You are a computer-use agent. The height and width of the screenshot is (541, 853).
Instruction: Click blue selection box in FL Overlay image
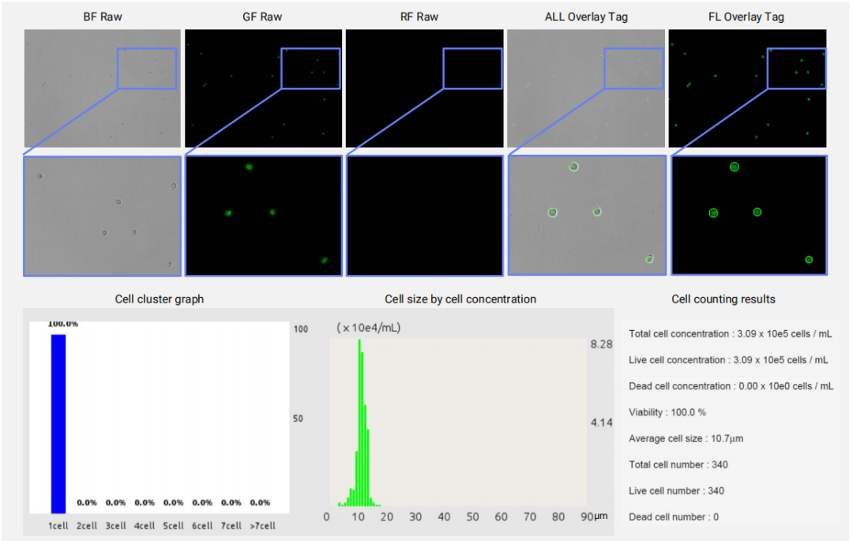tap(796, 69)
